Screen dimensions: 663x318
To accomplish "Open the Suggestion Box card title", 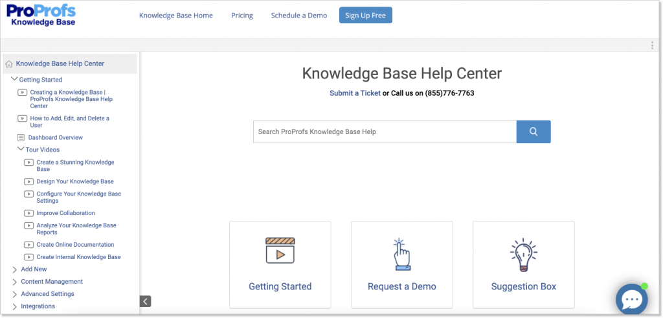I will point(523,286).
